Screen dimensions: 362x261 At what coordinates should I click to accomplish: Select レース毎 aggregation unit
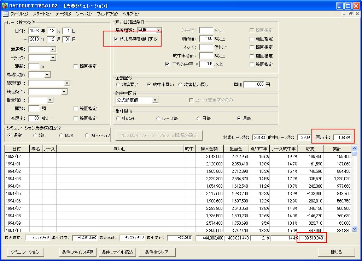point(158,119)
